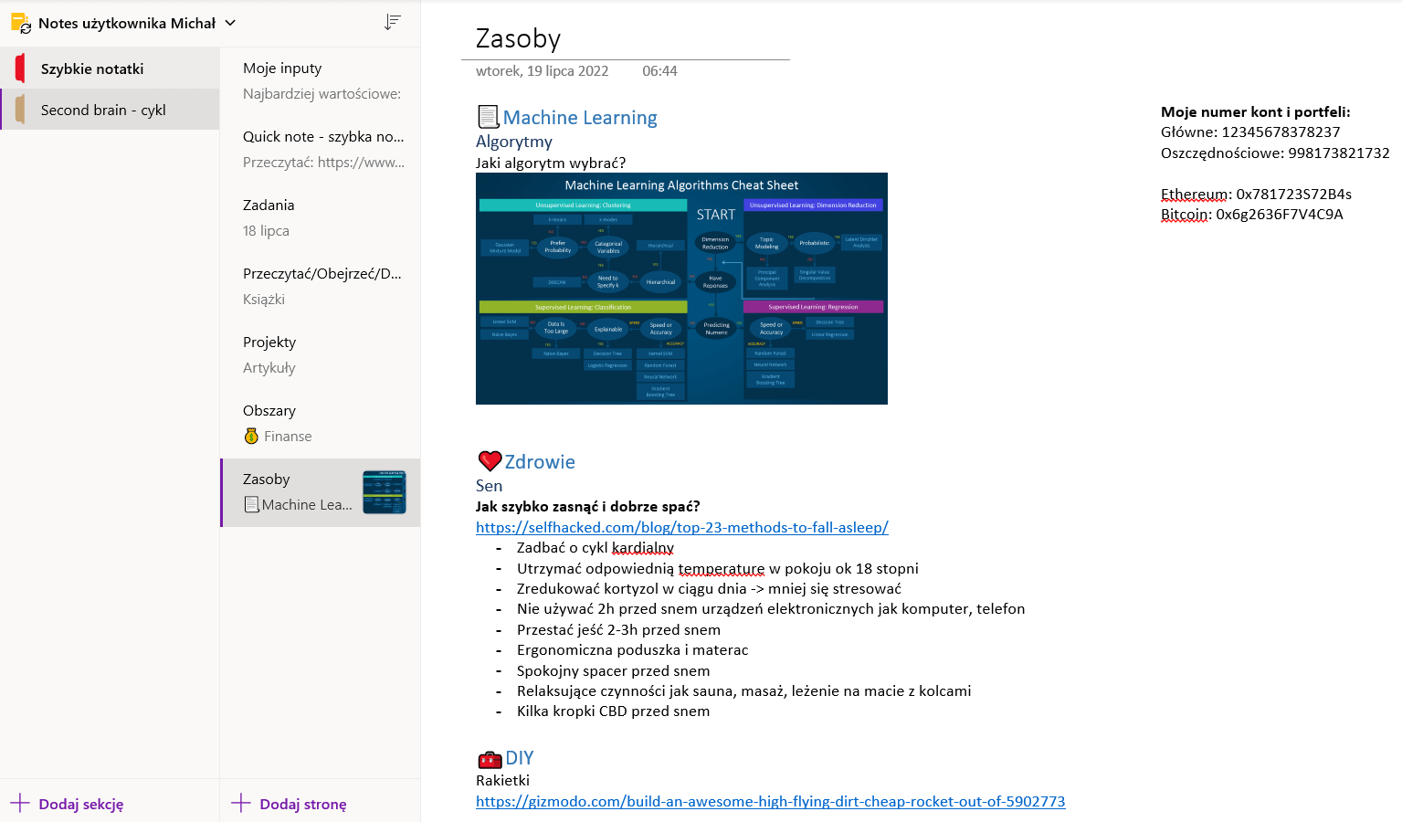Click the Jaki algorytm wybrać? line
Image resolution: width=1402 pixels, height=822 pixels.
coord(551,163)
